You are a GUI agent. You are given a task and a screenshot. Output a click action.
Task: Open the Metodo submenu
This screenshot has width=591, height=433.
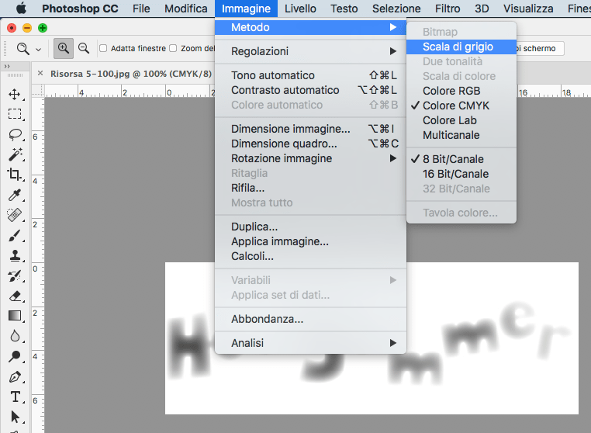point(310,27)
